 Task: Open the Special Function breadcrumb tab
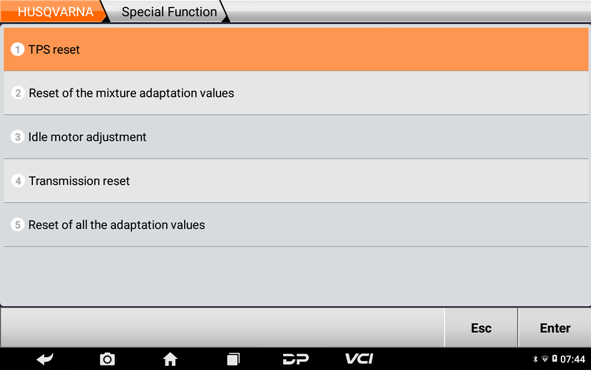169,12
